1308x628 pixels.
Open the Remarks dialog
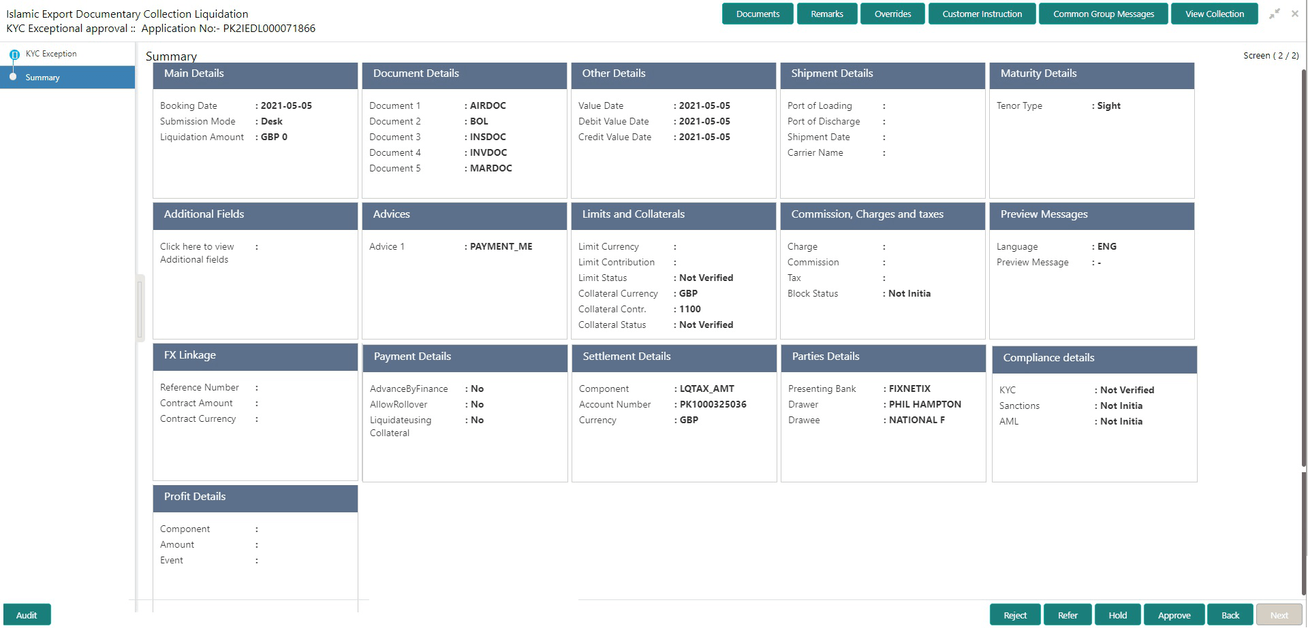coord(826,13)
